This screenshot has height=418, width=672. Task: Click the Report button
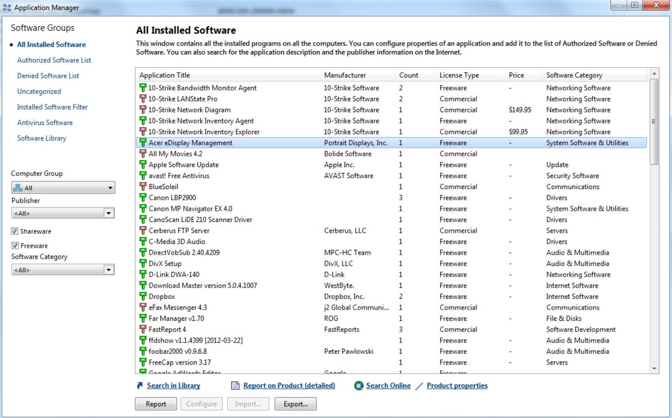[x=156, y=404]
